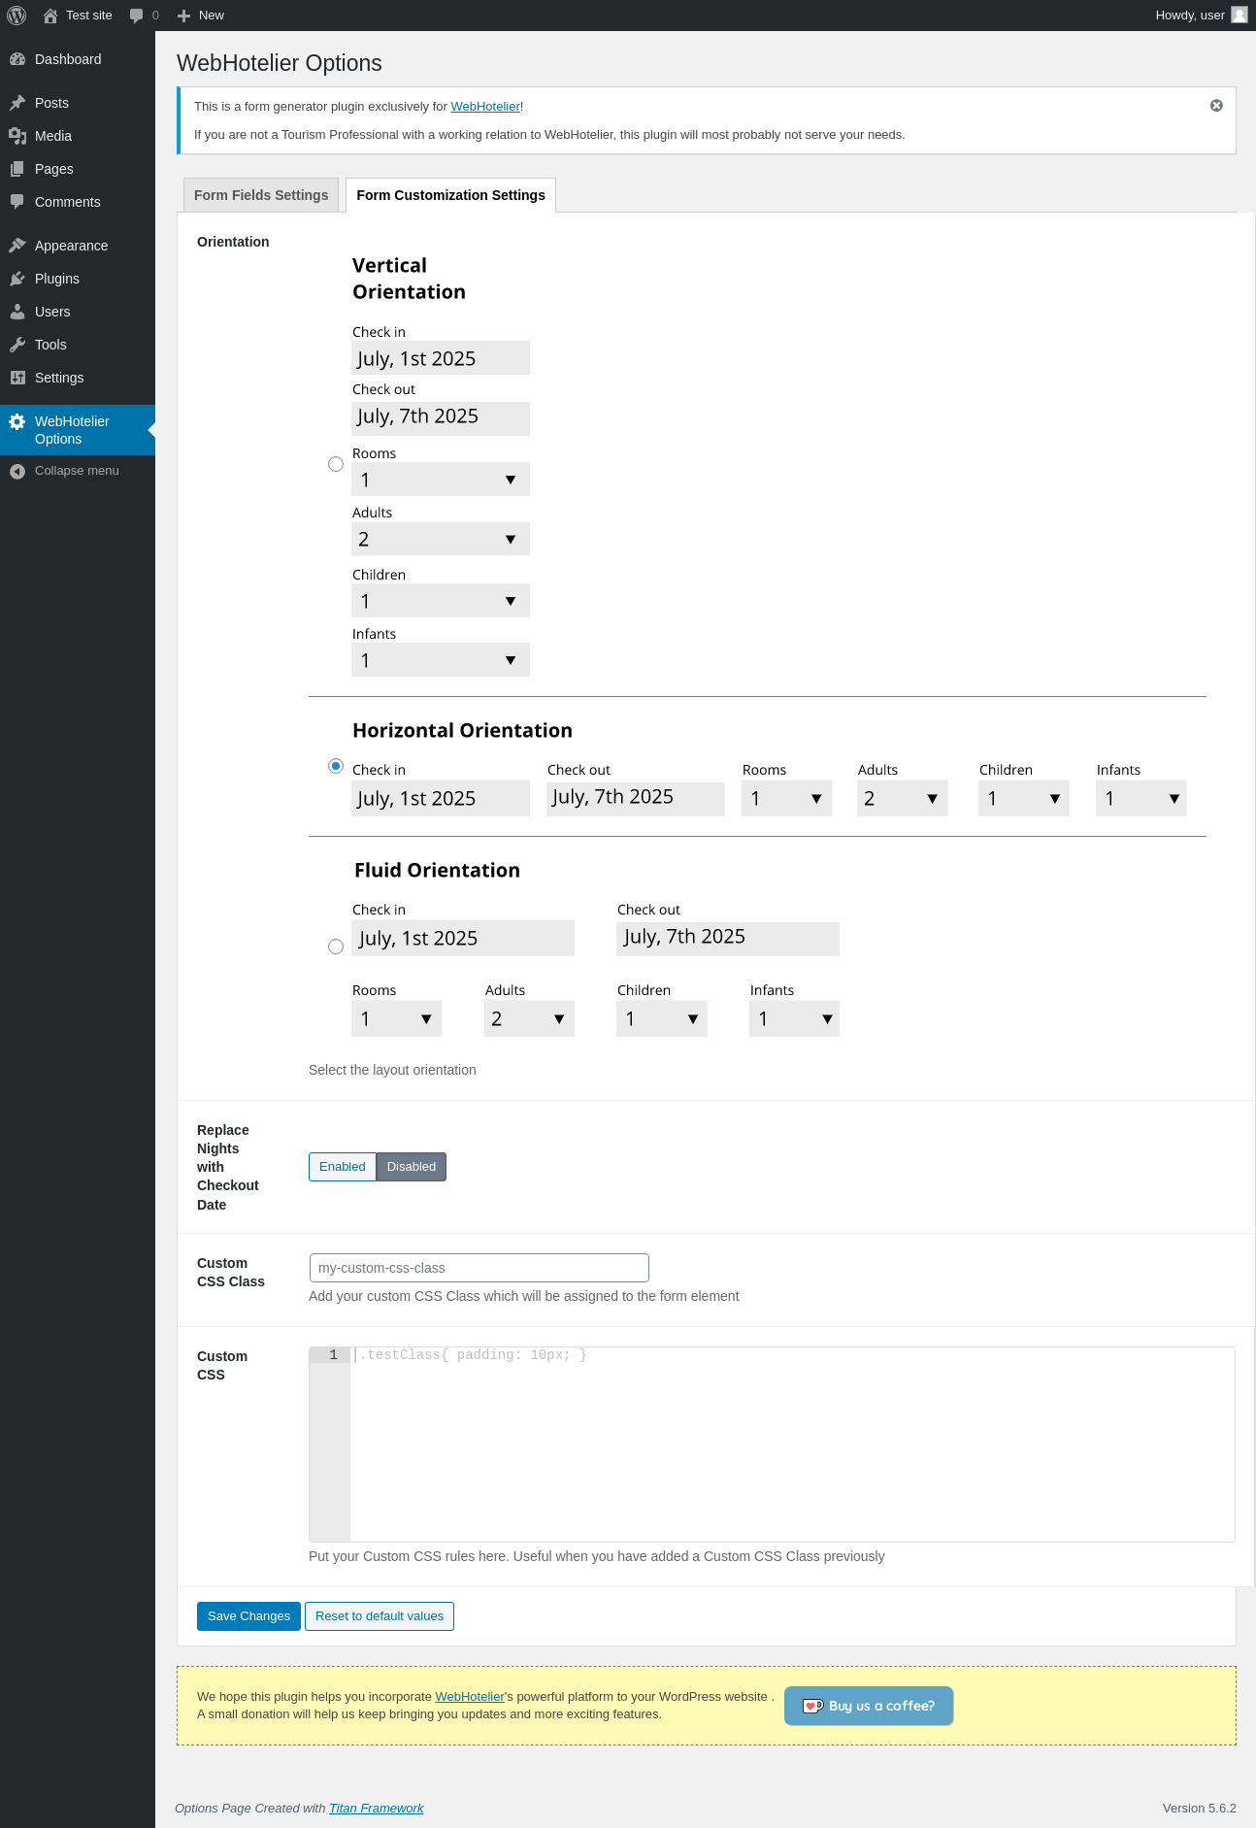Click the Settings sliders icon
The height and width of the screenshot is (1828, 1256).
[x=17, y=378]
